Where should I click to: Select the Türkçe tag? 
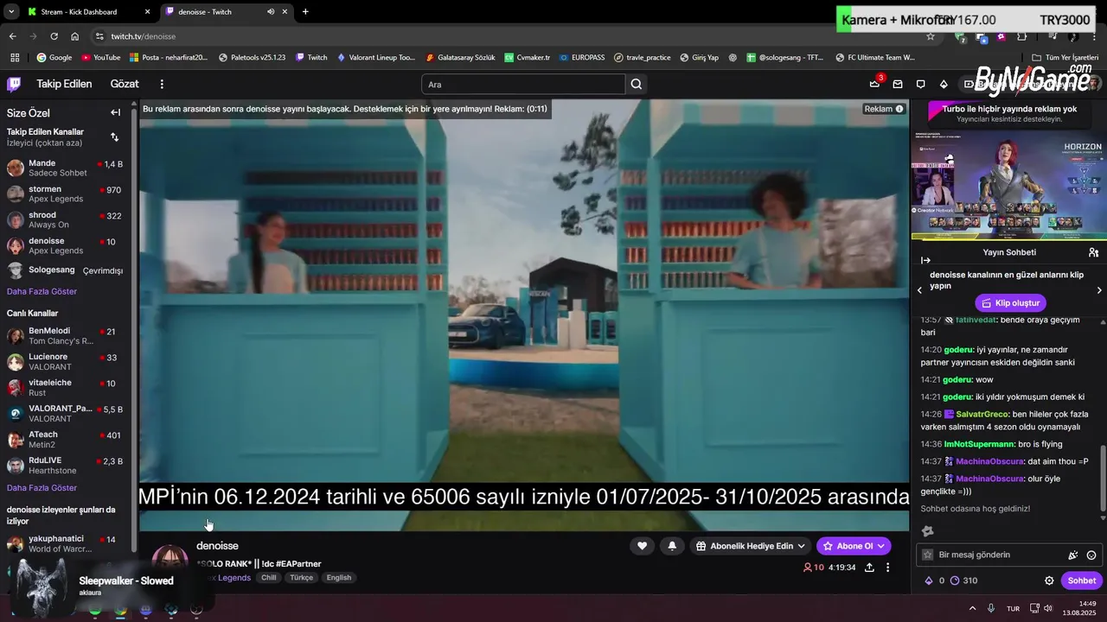(301, 577)
